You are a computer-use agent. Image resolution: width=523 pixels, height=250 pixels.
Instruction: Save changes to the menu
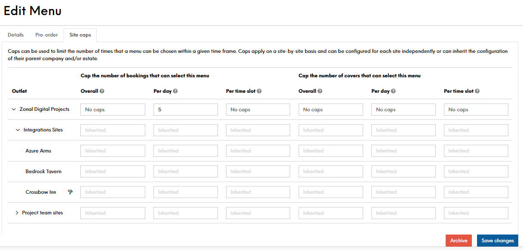click(x=497, y=241)
